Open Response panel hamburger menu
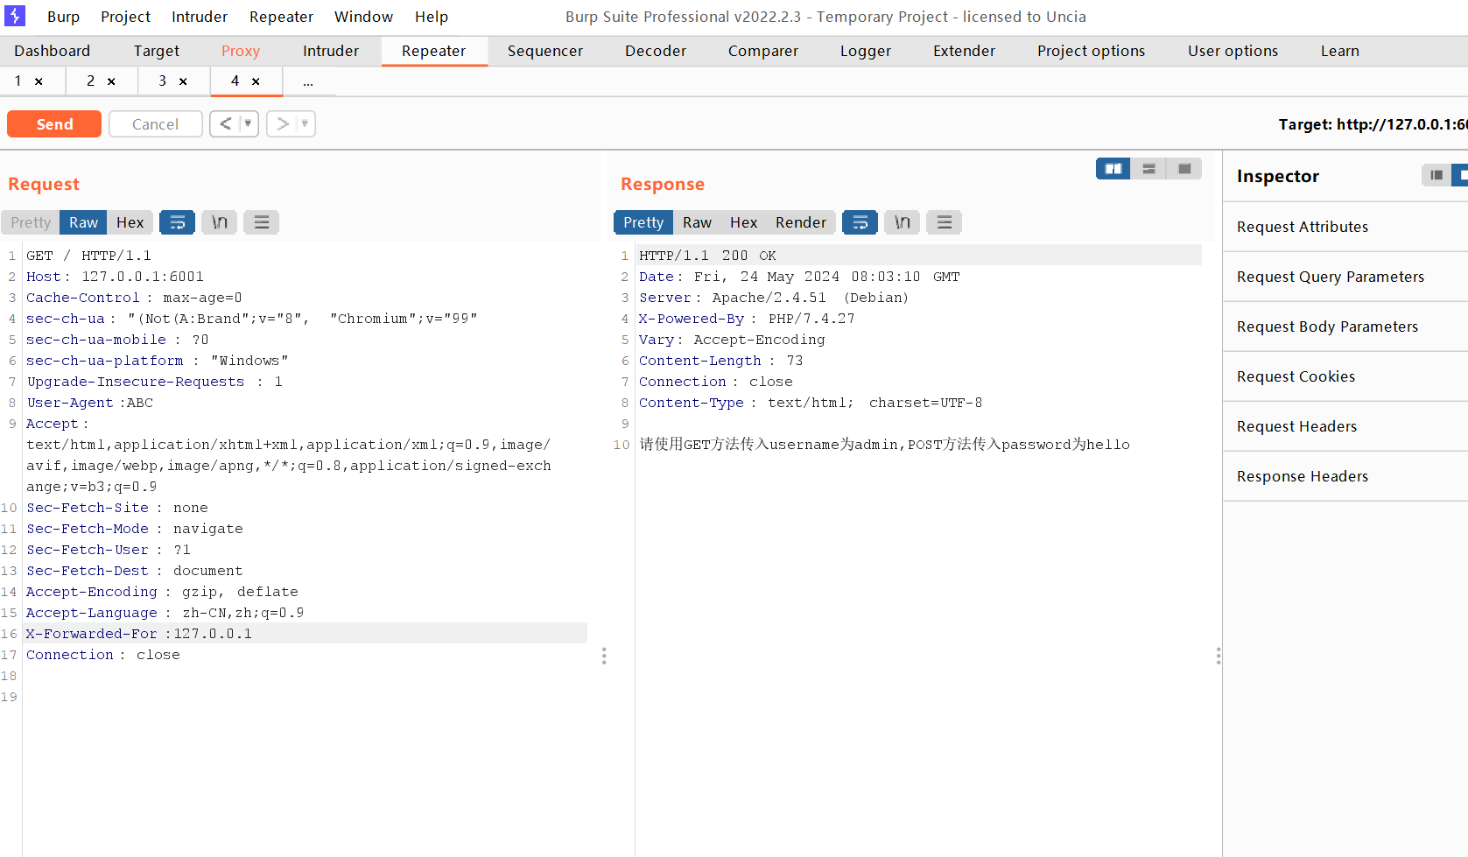Screen dimensions: 1468x857 click(x=945, y=222)
